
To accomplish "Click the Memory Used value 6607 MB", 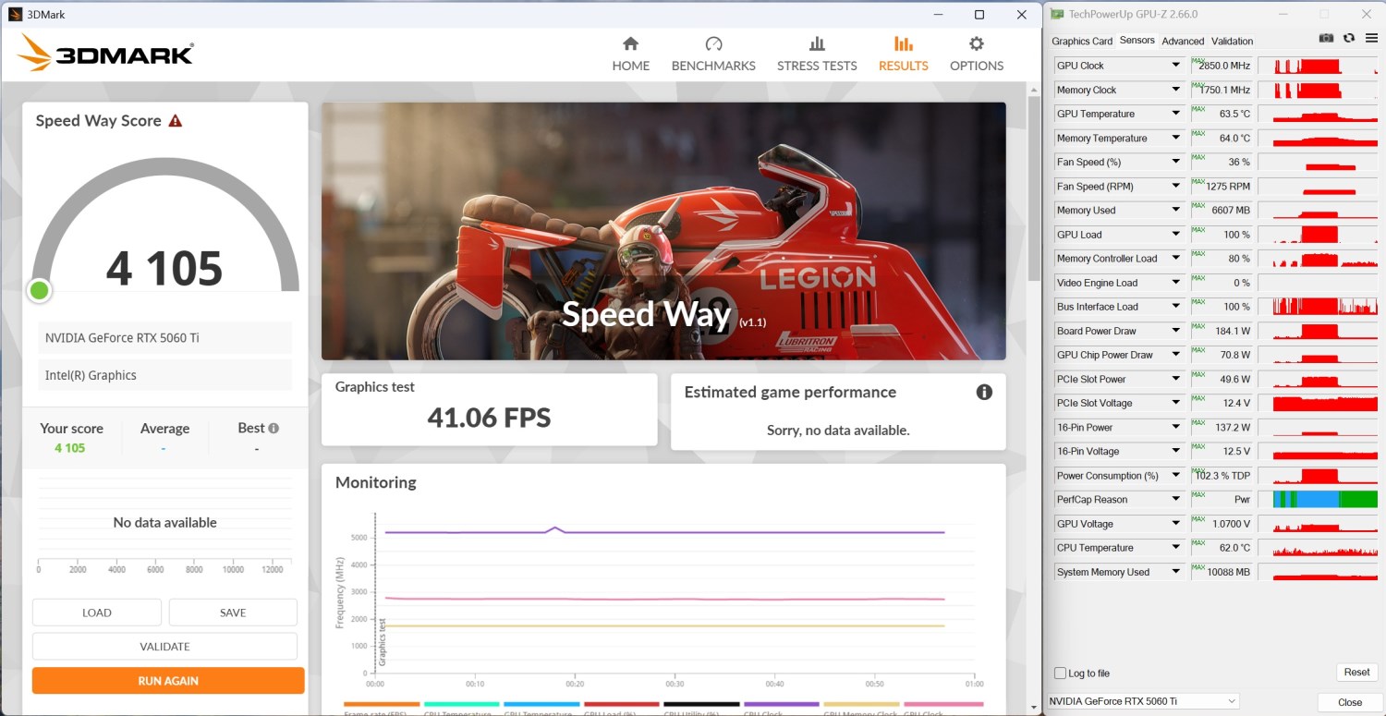I will tap(1230, 210).
